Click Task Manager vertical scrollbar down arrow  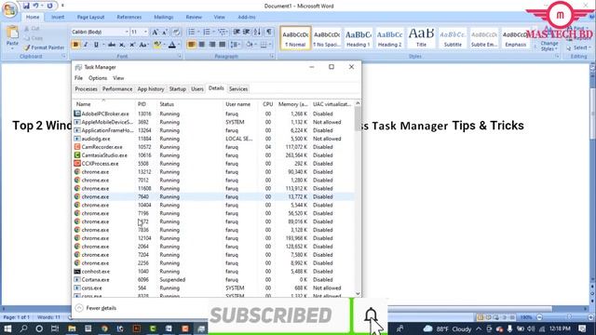click(358, 294)
